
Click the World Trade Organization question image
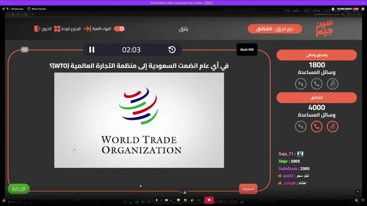click(139, 120)
